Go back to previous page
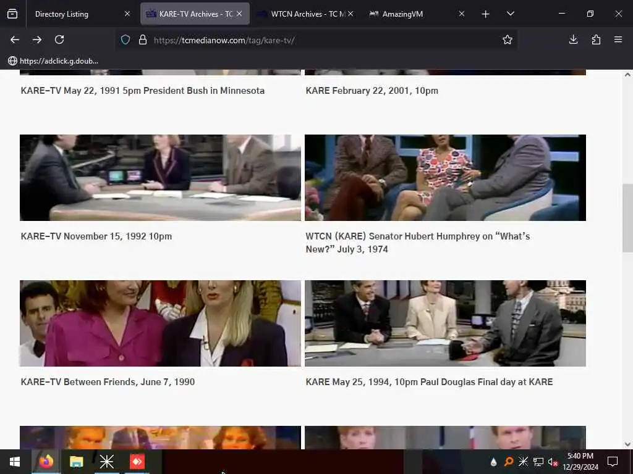The width and height of the screenshot is (633, 474). pyautogui.click(x=15, y=39)
